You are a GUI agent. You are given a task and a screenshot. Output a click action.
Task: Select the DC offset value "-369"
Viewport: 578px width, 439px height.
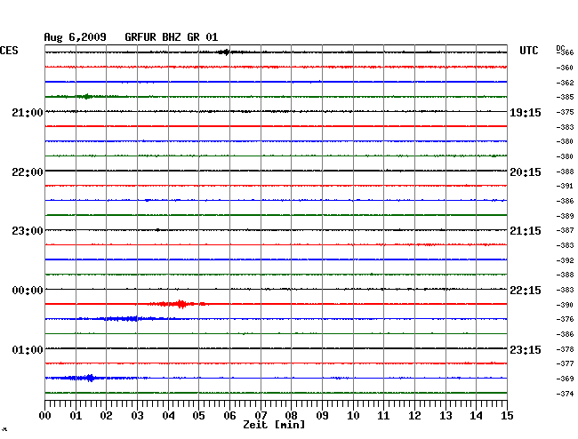click(565, 379)
